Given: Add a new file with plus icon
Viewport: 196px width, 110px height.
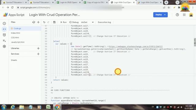Looking at the screenshot, I should [x=38, y=22].
